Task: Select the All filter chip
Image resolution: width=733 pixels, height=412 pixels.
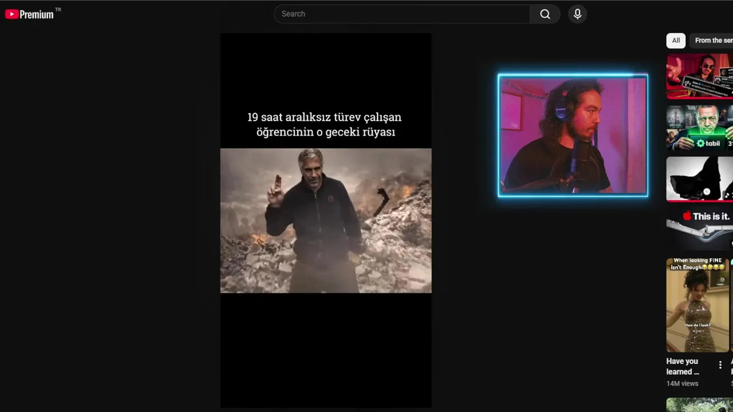Action: tap(676, 41)
